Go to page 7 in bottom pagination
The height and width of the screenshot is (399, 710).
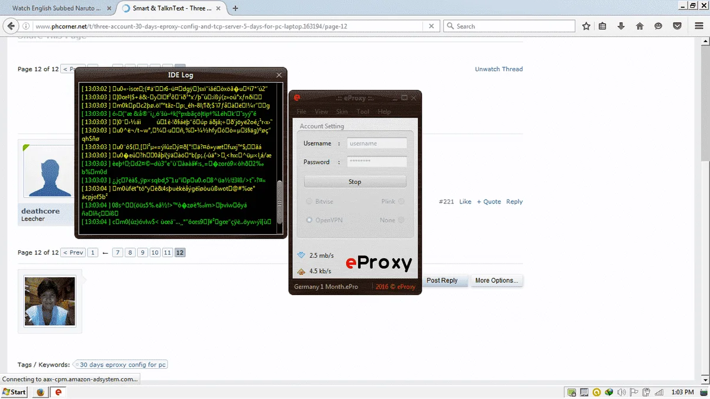pyautogui.click(x=118, y=252)
